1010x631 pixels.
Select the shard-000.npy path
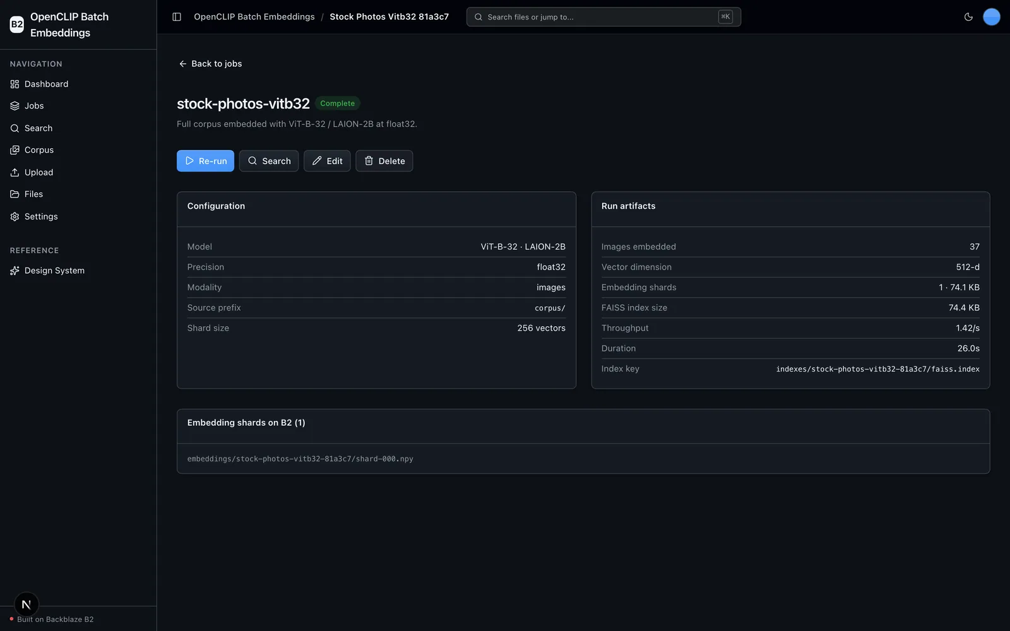(x=300, y=459)
